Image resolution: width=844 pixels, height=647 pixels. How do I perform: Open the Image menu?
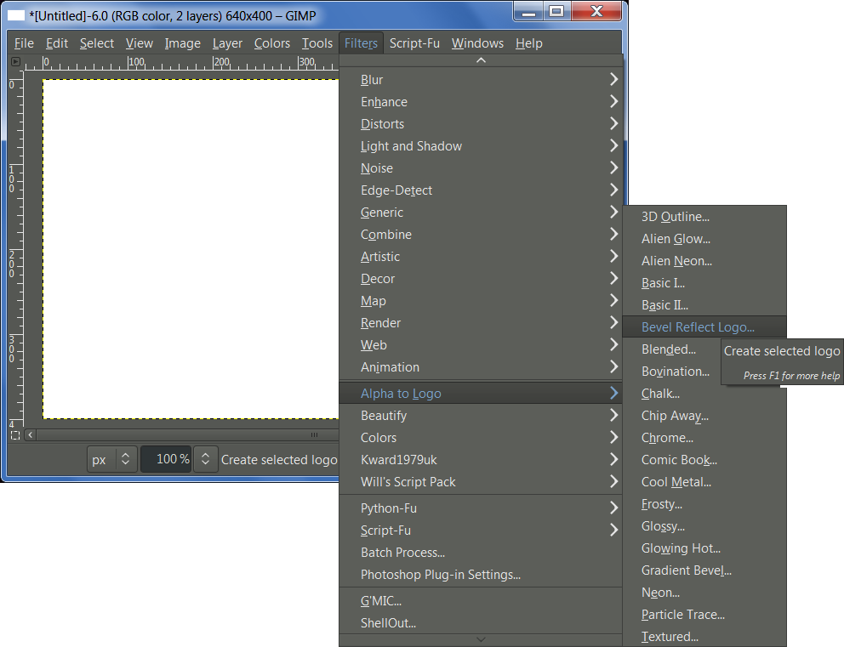182,43
